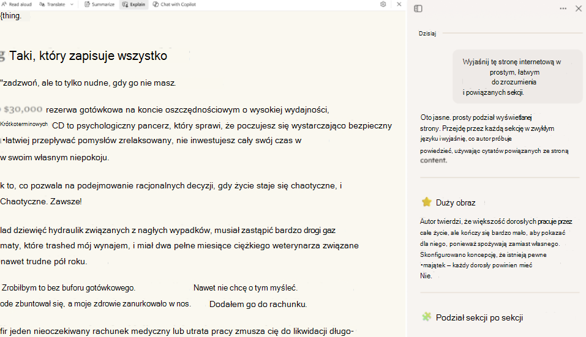Click 'Nawet nie chcę o tym myśleć.'
Viewport: 586px width, 337px height.
pyautogui.click(x=245, y=287)
